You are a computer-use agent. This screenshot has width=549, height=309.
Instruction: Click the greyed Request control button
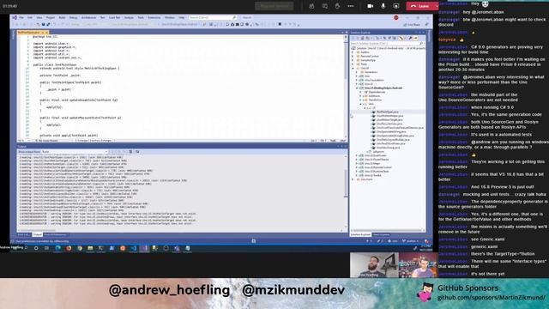[274, 6]
